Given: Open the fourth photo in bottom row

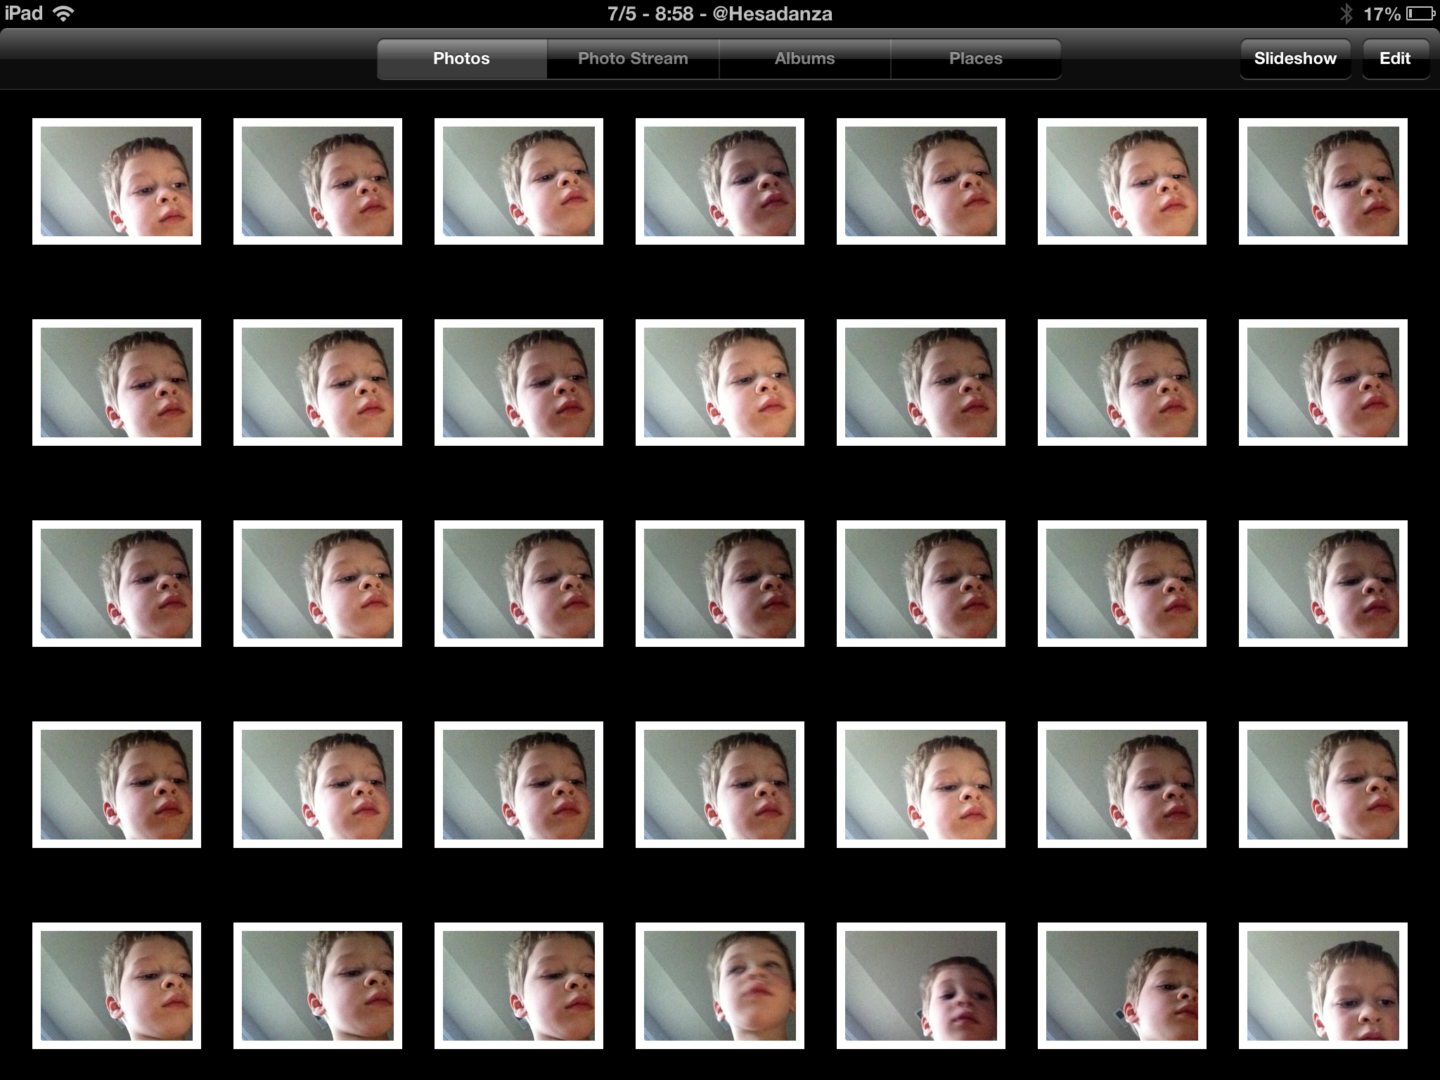Looking at the screenshot, I should pyautogui.click(x=719, y=986).
